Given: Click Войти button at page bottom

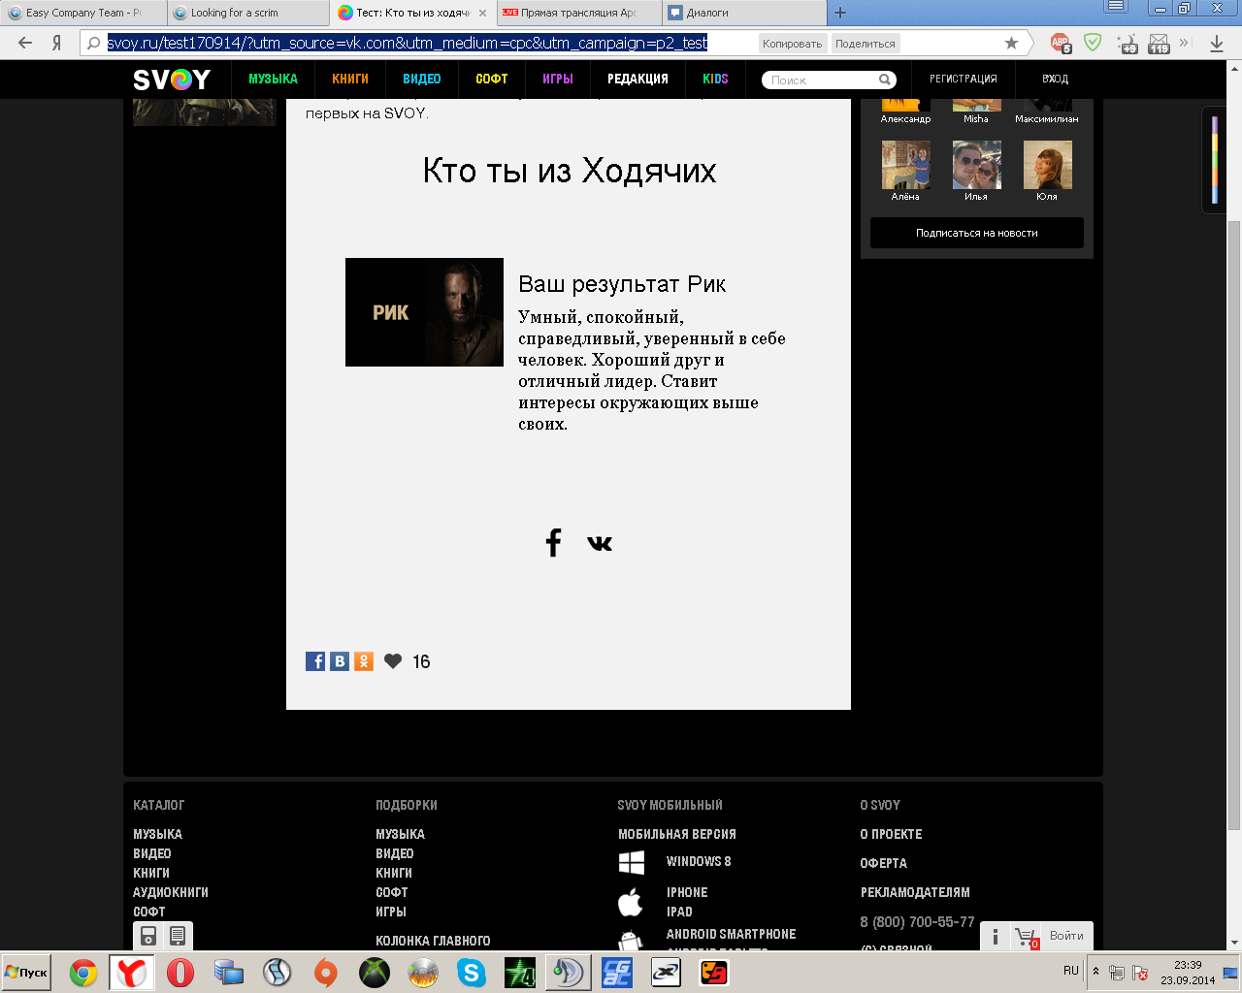Looking at the screenshot, I should pos(1066,936).
